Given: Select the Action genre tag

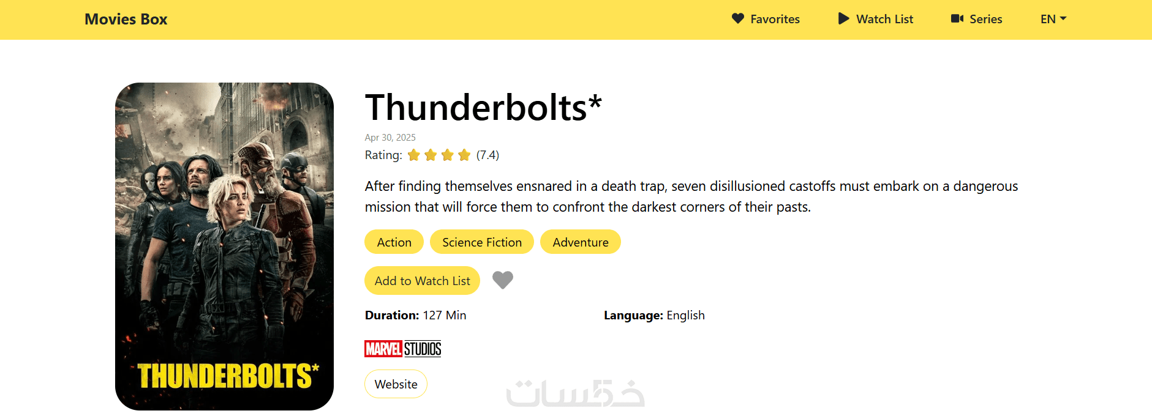Looking at the screenshot, I should [x=394, y=242].
